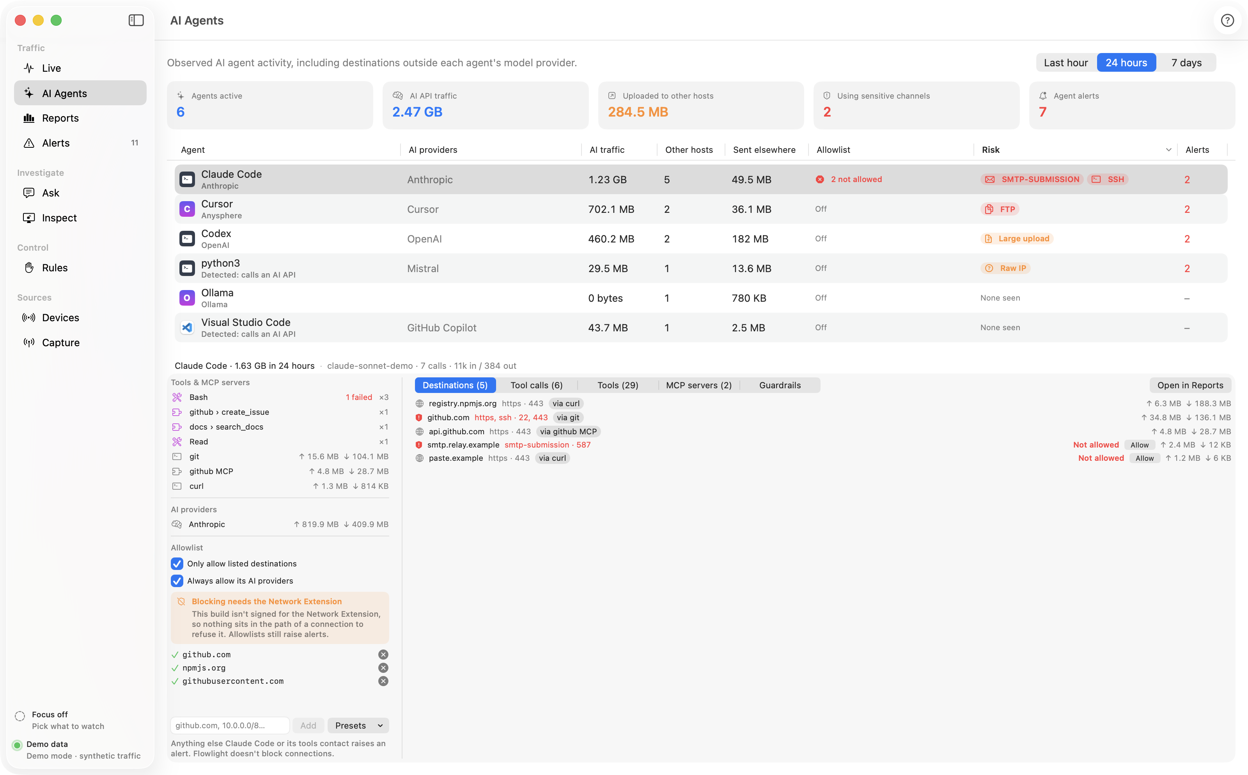Click the python3 agent terminal icon
The height and width of the screenshot is (775, 1248).
(x=187, y=269)
